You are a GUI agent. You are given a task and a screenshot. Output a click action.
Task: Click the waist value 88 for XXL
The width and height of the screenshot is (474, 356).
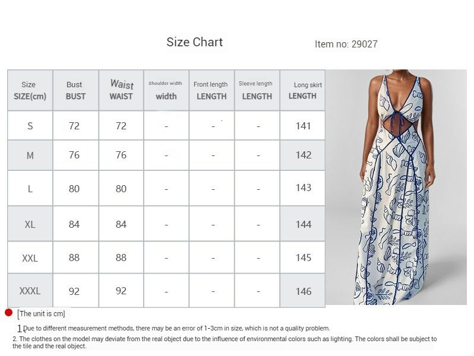(x=121, y=258)
